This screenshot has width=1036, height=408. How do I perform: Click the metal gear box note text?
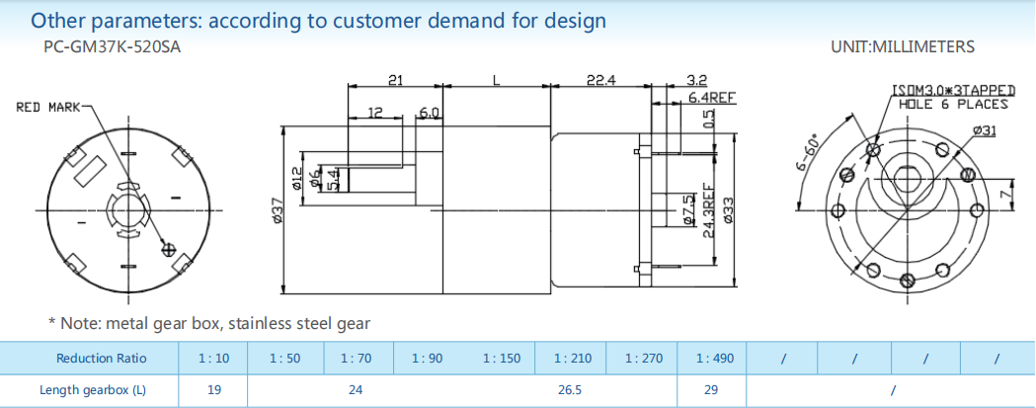pos(209,323)
